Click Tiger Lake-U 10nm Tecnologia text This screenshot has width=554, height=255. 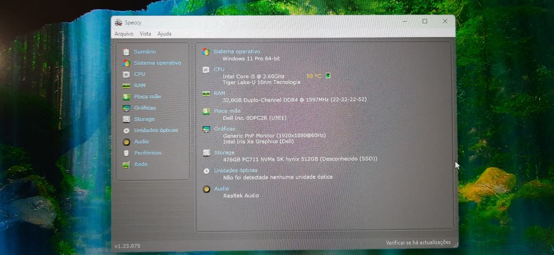261,82
